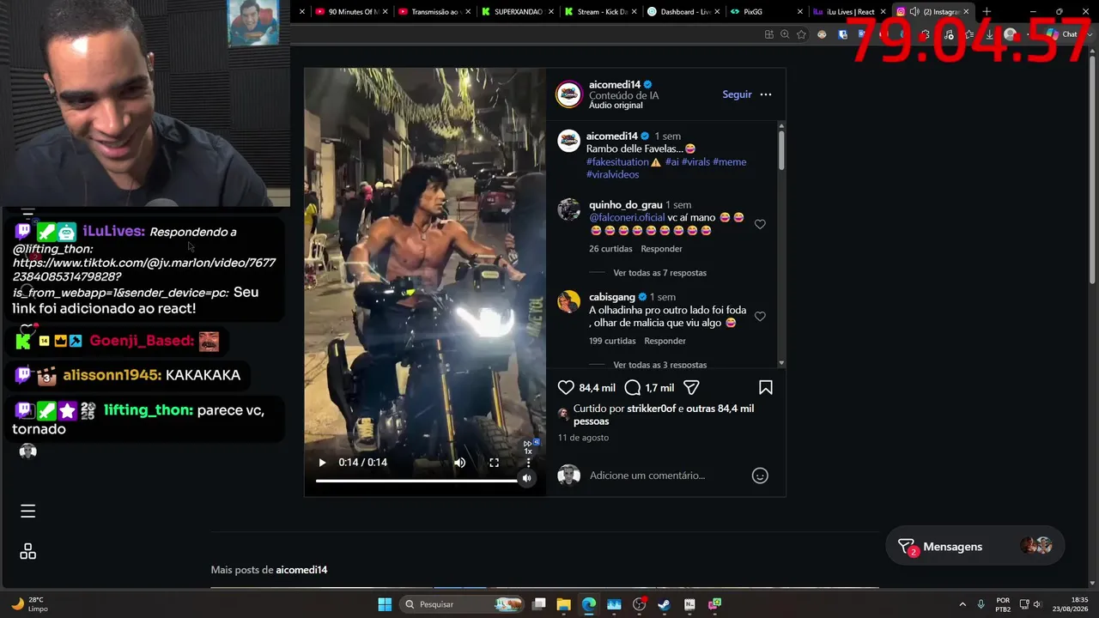Click the zoom magnifier icon in address bar
This screenshot has height=618, width=1099.
(x=785, y=34)
